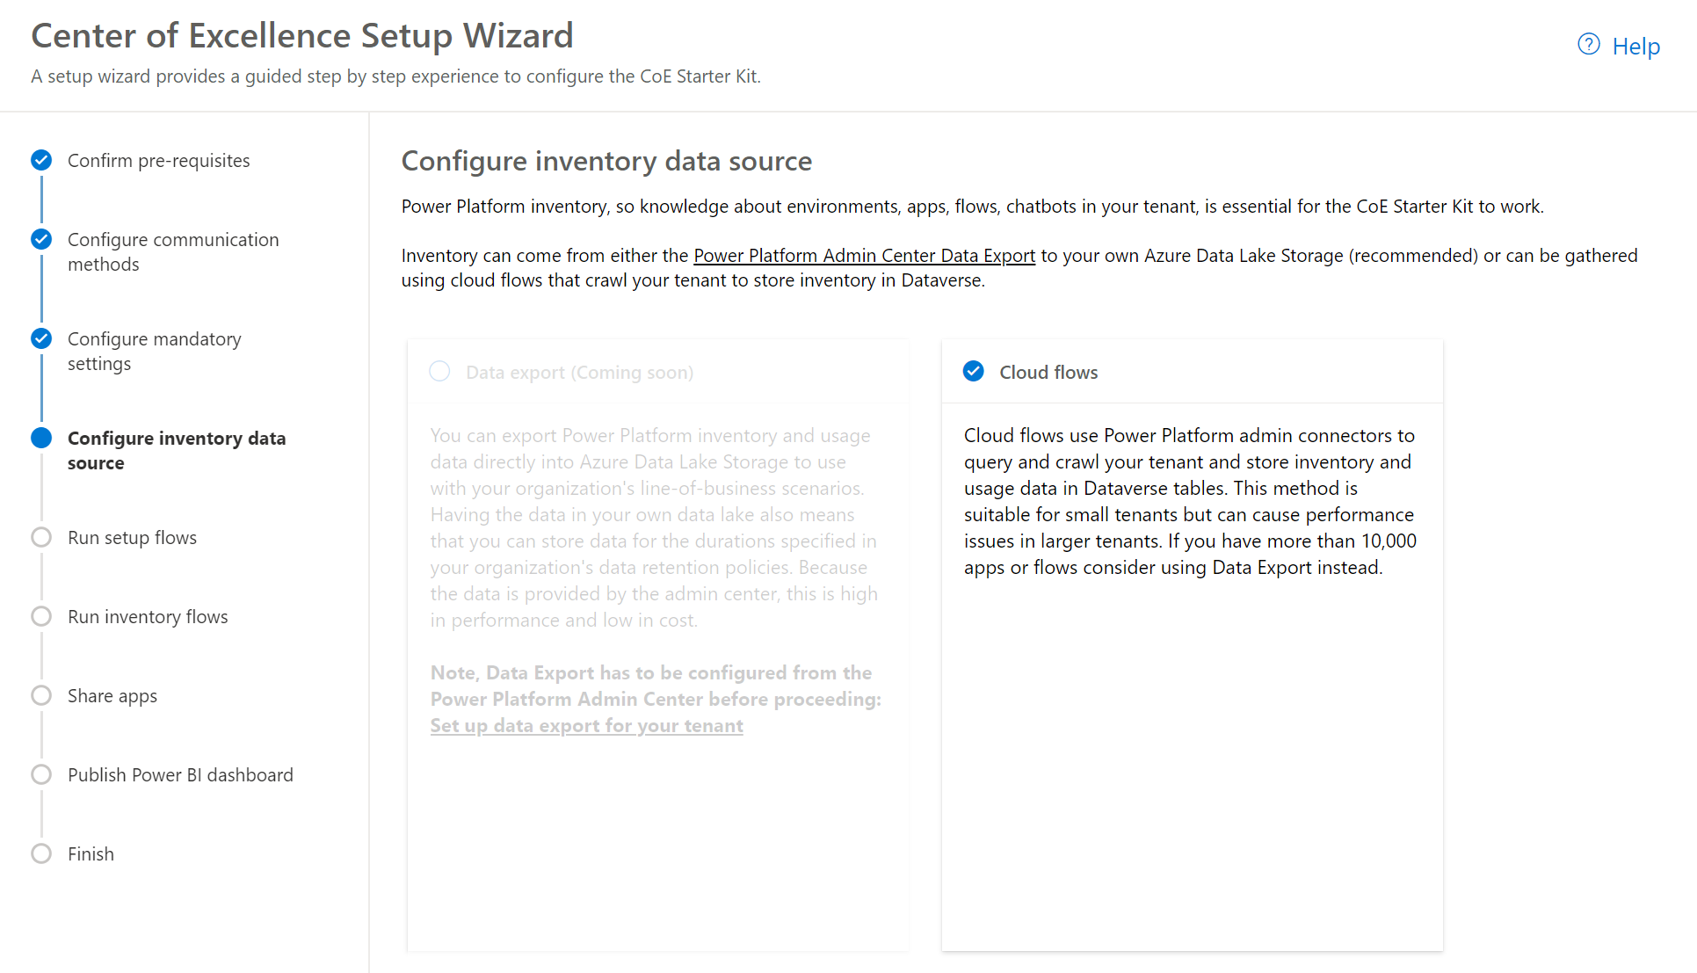
Task: Open Power Platform Admin Center Data Export link
Action: (864, 255)
